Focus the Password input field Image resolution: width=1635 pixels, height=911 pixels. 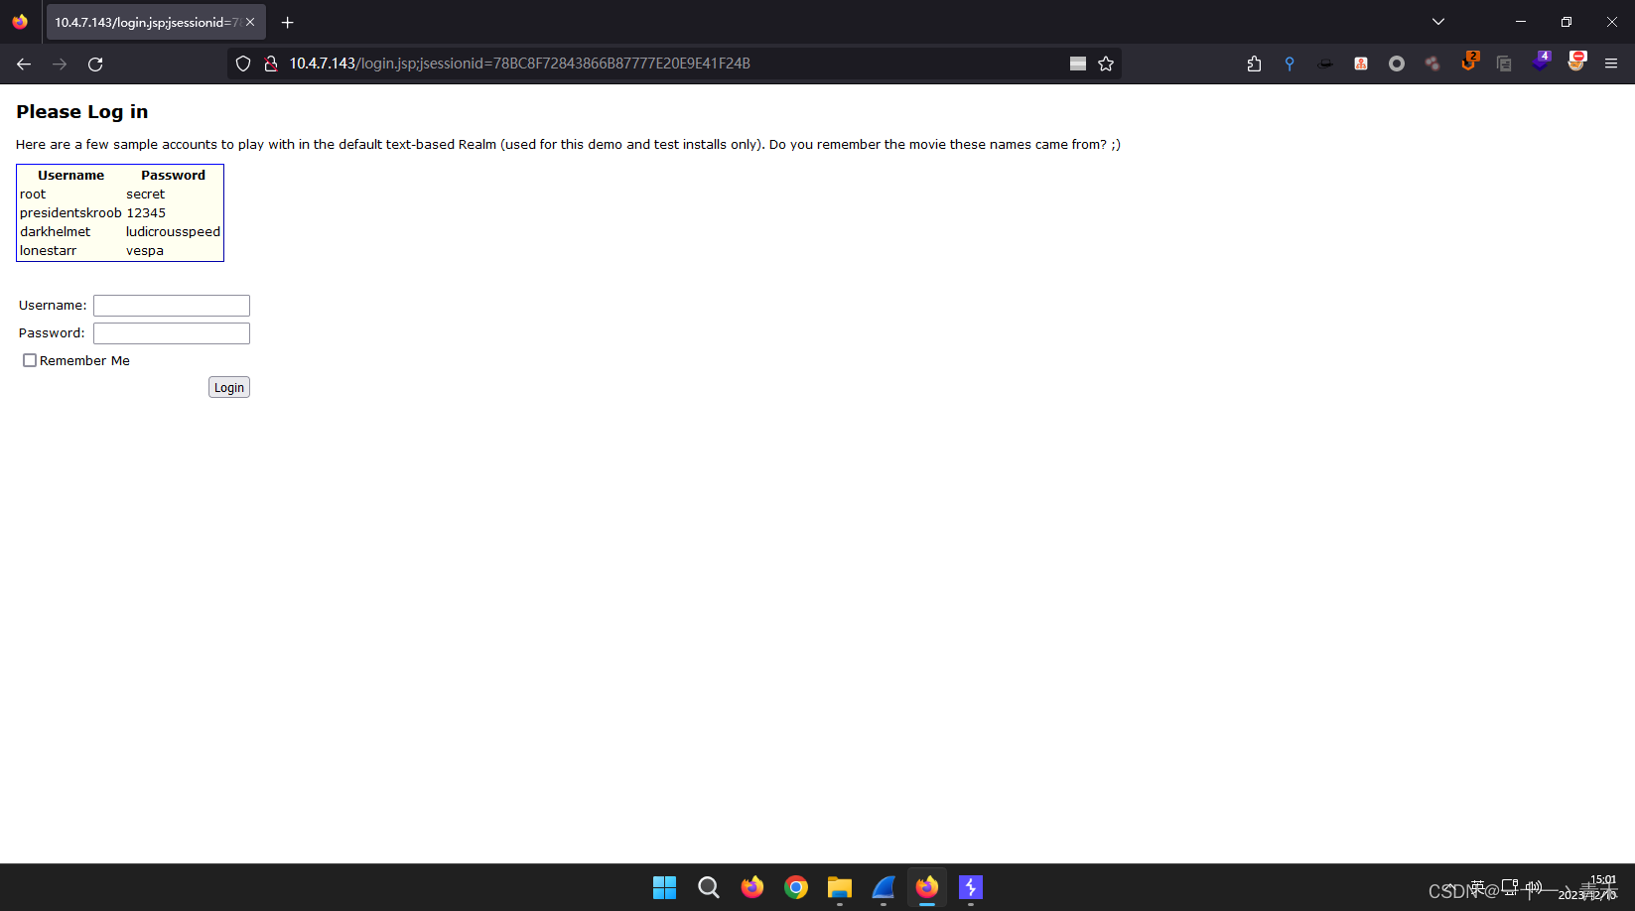(x=172, y=333)
